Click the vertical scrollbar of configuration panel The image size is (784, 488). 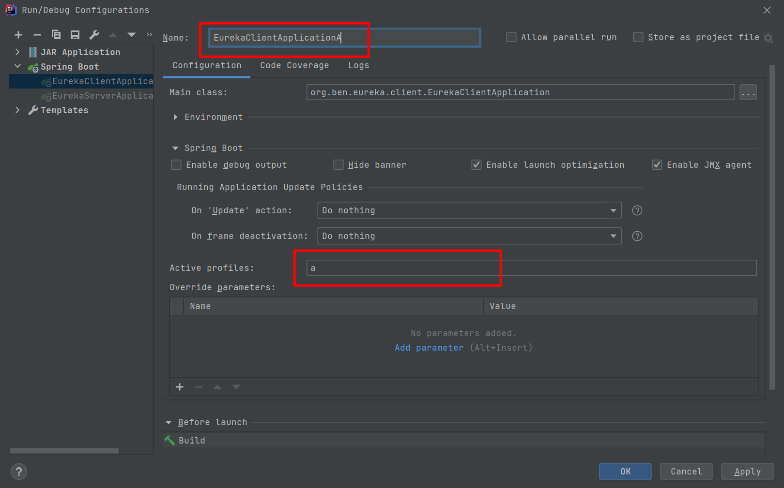(772, 227)
